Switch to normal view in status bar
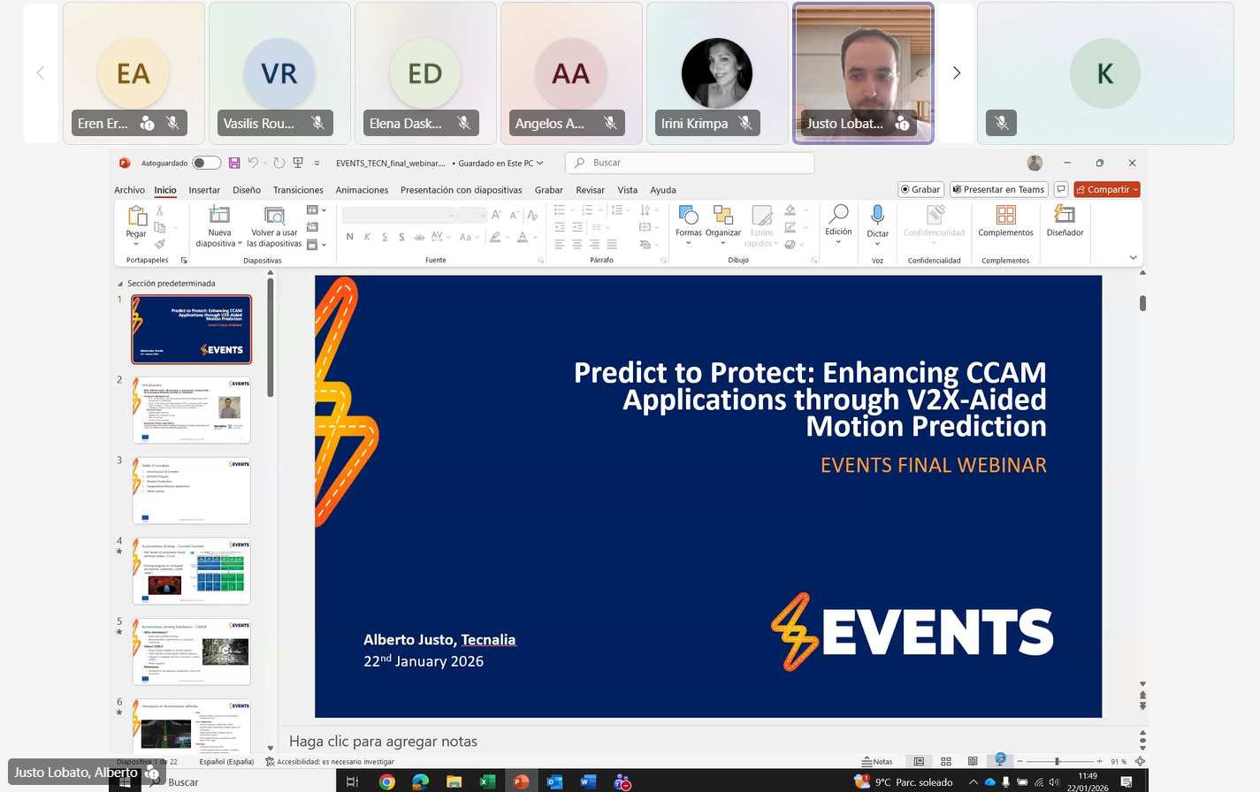Screen dimensions: 1260x792 (919, 761)
